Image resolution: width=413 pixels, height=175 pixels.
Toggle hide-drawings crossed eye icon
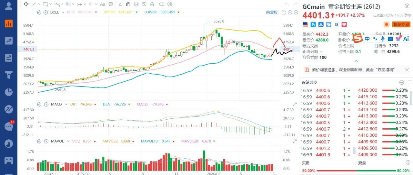144,4
